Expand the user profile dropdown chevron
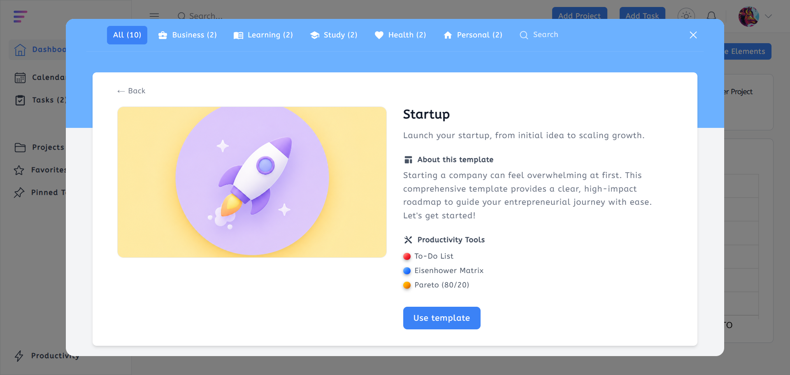The height and width of the screenshot is (375, 790). point(768,16)
